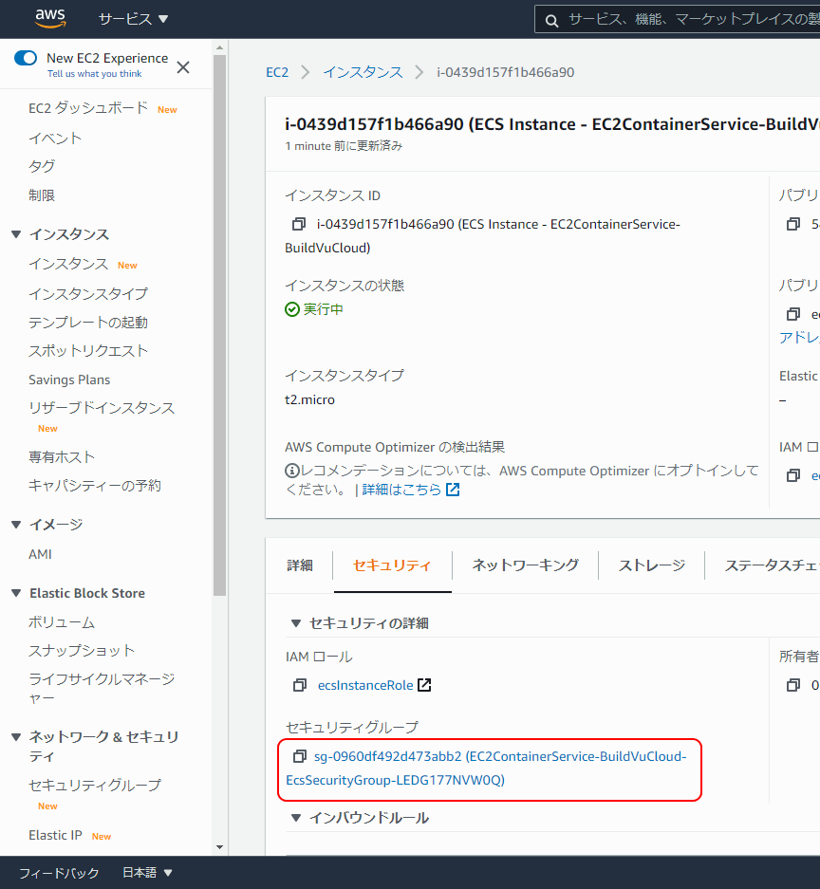Open スポットリクエスト in sidebar
820x889 pixels.
pyautogui.click(x=88, y=350)
